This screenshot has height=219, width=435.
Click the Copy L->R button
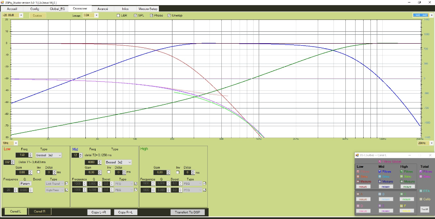point(99,212)
